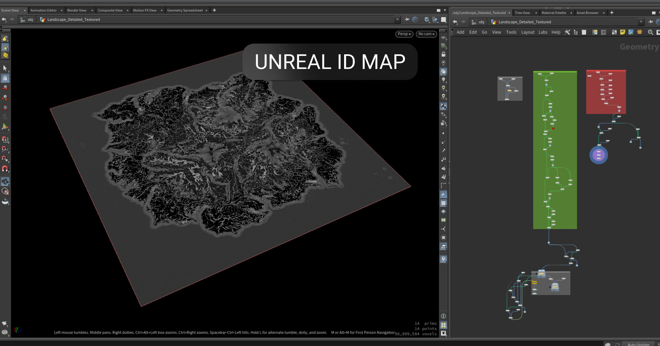Click the Landscape_Detailed_Textured breadcrumb link
This screenshot has width=660, height=346.
pos(73,20)
